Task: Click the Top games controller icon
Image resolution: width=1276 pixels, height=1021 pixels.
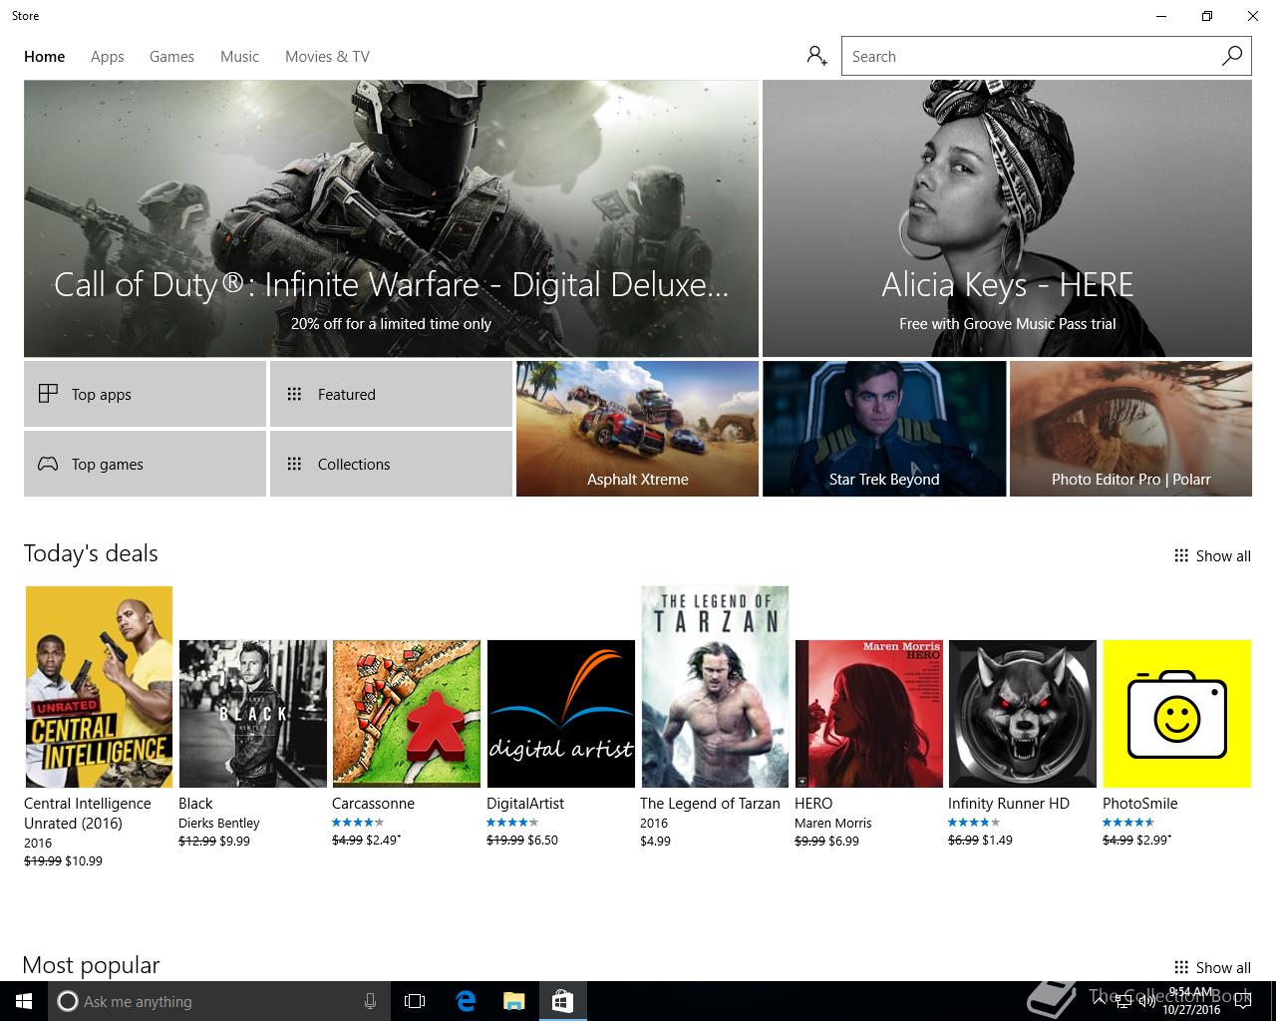Action: (48, 464)
